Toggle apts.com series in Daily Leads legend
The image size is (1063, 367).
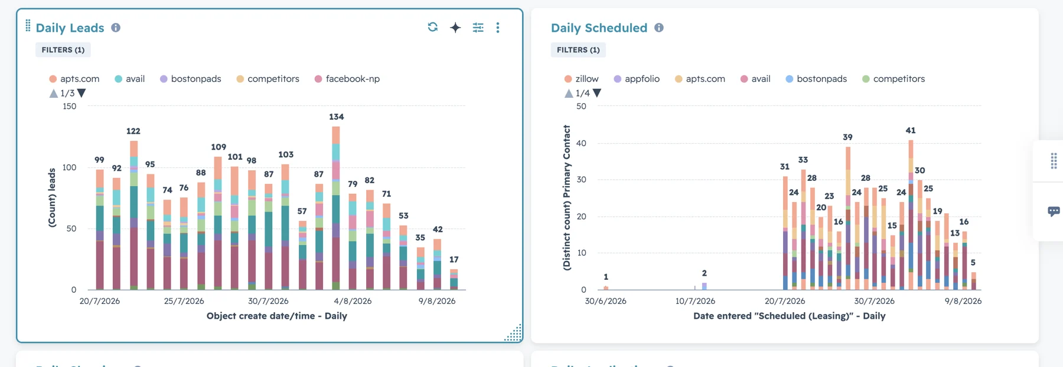(x=74, y=79)
